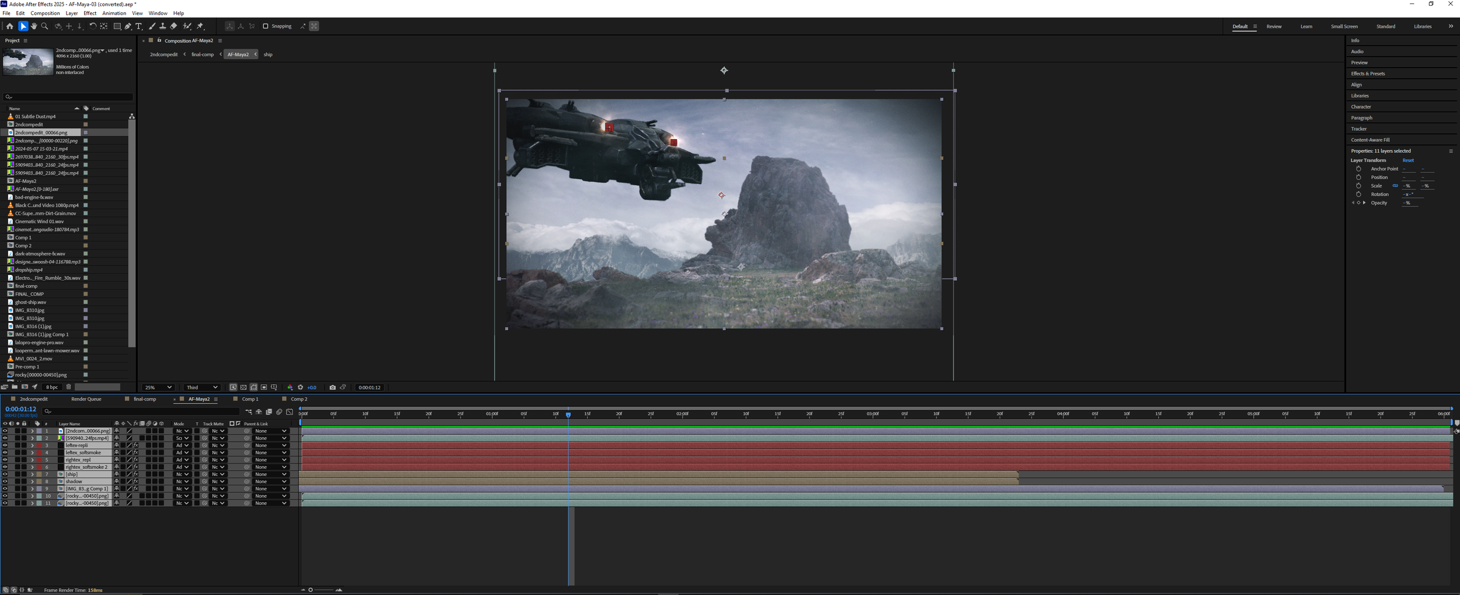Select the Zoom magnifier tool

click(x=45, y=26)
